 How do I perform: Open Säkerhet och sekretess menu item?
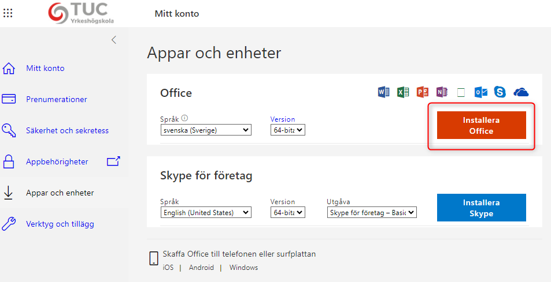(67, 131)
